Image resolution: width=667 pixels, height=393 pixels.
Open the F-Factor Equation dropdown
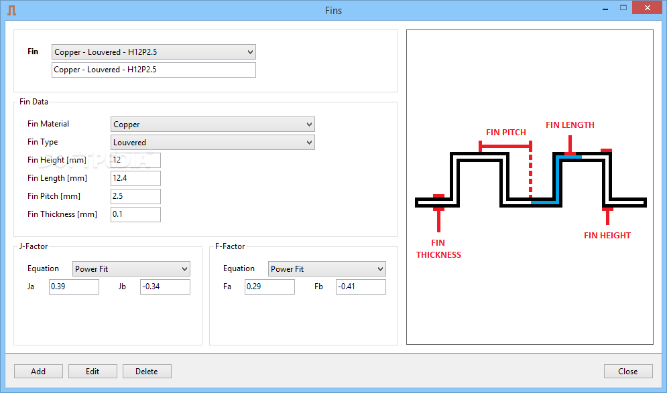click(326, 269)
